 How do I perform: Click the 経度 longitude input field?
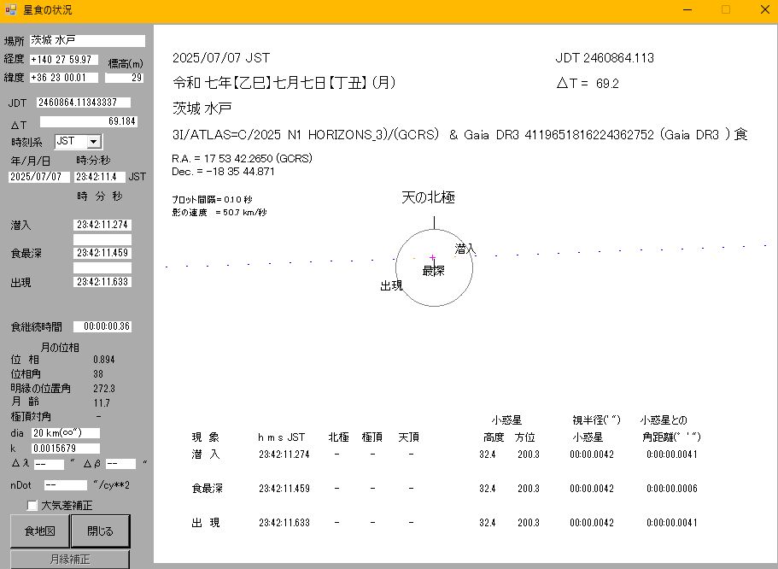64,60
